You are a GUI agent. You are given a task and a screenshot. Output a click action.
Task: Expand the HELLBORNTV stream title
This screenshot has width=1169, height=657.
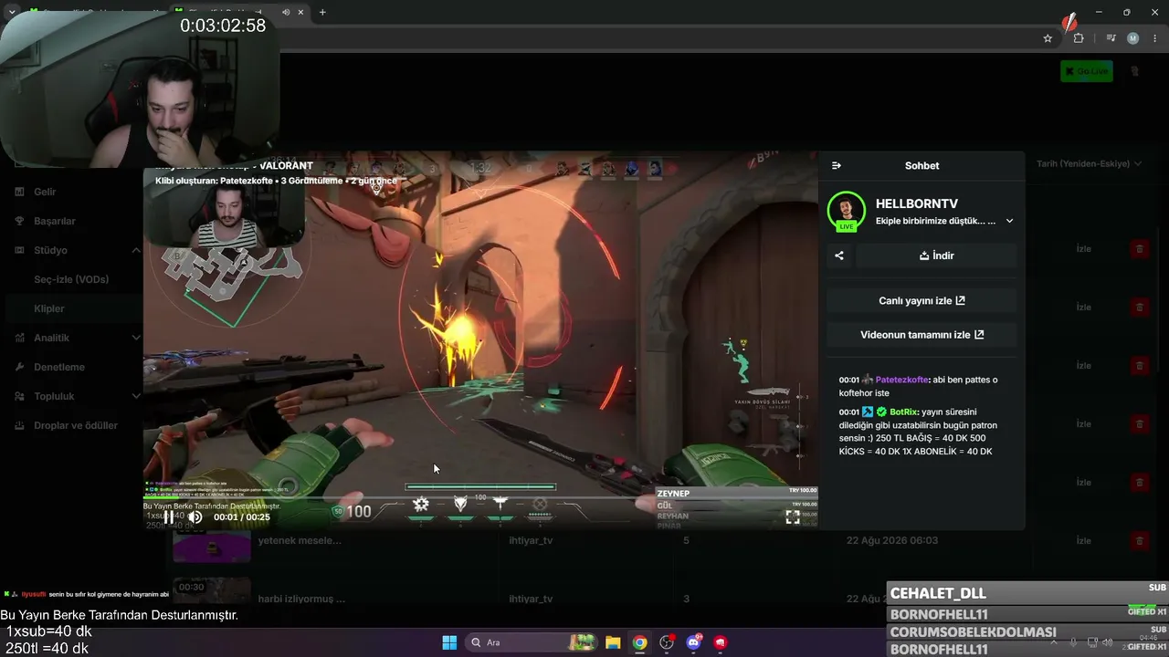1009,221
